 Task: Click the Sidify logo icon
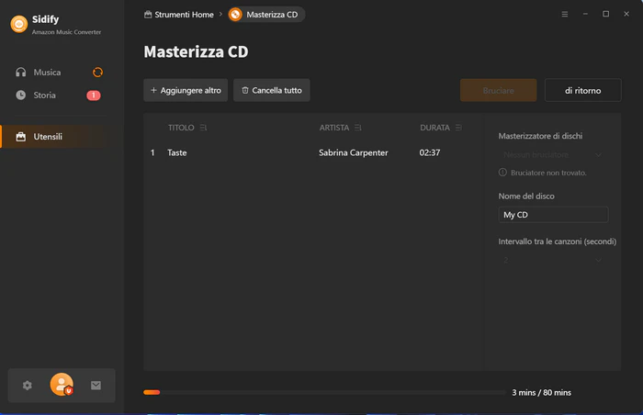coord(19,24)
